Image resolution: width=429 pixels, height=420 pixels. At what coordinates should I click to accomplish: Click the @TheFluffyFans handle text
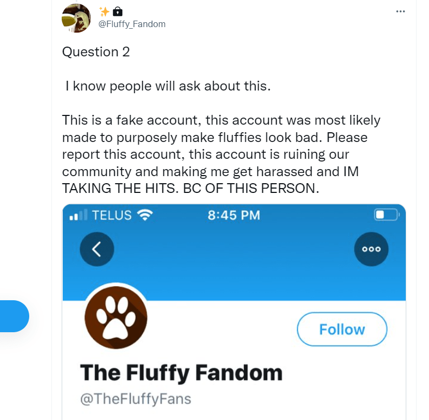coord(135,399)
